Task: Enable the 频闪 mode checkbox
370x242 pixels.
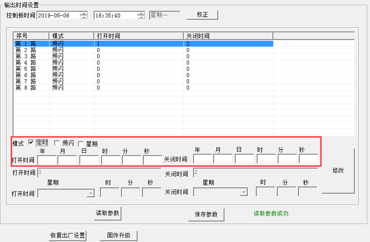Action: [x=56, y=143]
